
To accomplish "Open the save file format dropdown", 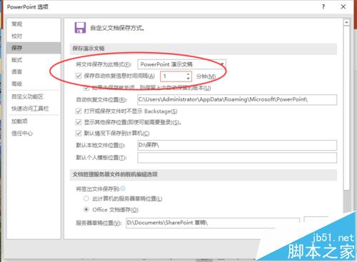I will [181, 64].
